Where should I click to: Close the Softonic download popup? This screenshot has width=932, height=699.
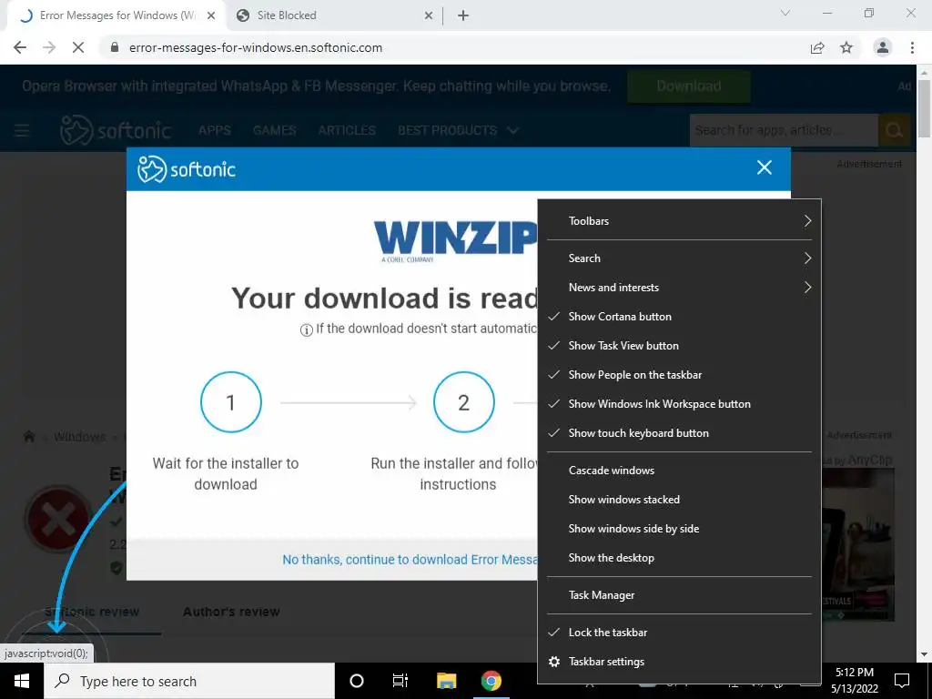[x=765, y=167]
